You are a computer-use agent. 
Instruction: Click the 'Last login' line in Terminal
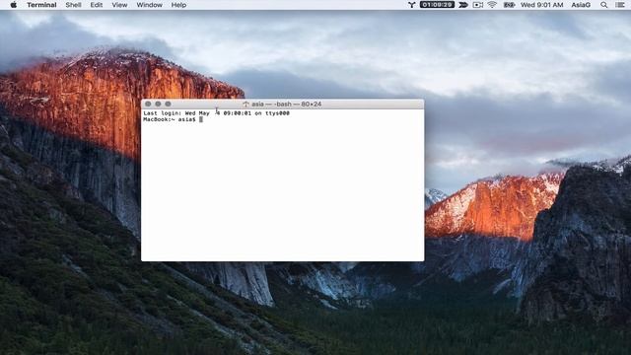pyautogui.click(x=217, y=113)
